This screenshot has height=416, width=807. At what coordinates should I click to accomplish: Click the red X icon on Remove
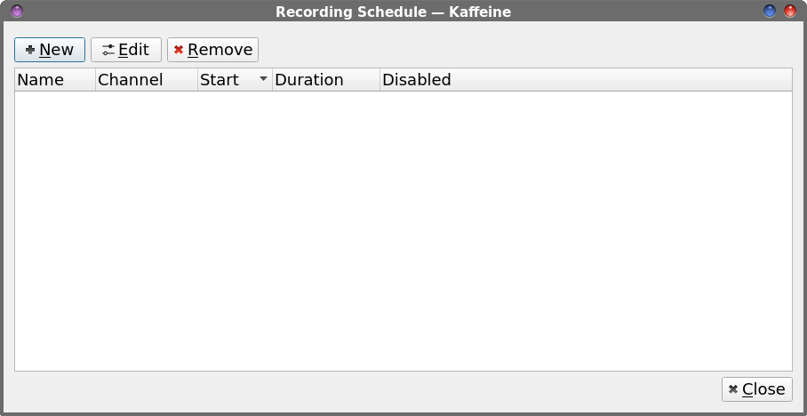pyautogui.click(x=179, y=50)
